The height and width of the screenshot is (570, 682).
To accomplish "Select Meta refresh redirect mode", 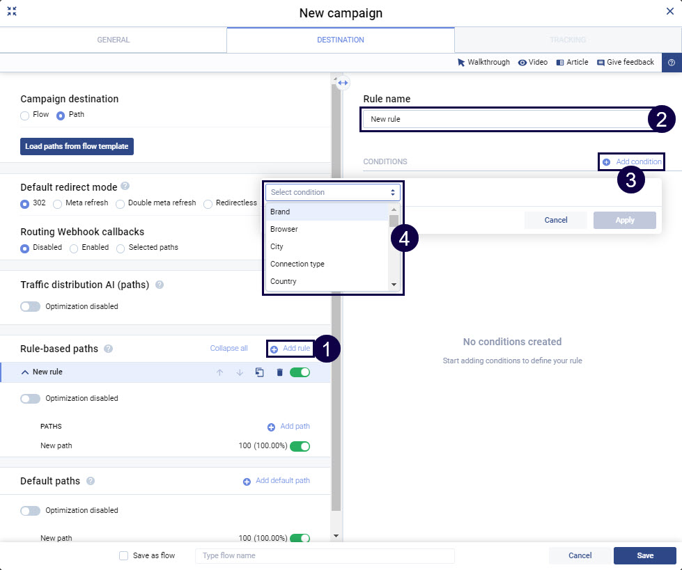I will pyautogui.click(x=59, y=204).
